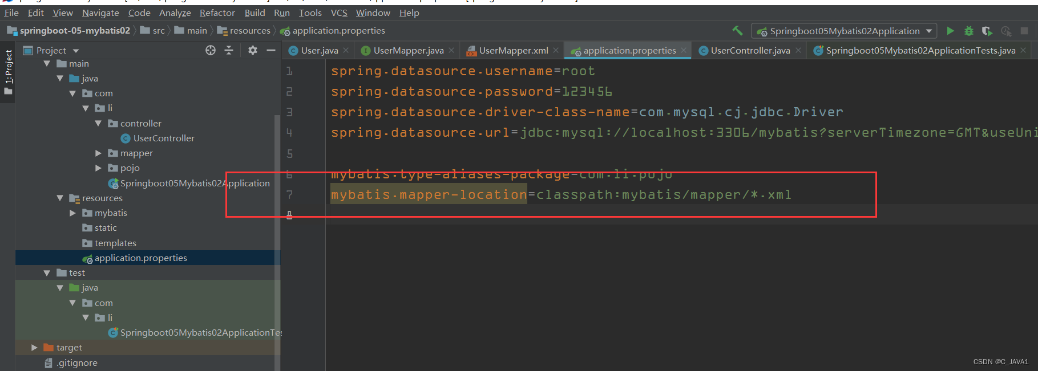Expand the target folder
1038x371 pixels.
(35, 348)
